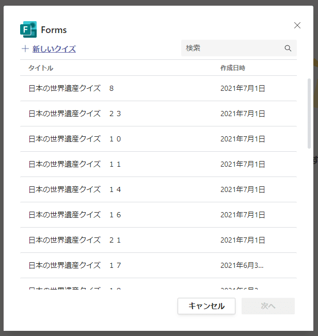
Task: Click the plus icon beside 新しいクイズ
Action: click(25, 49)
